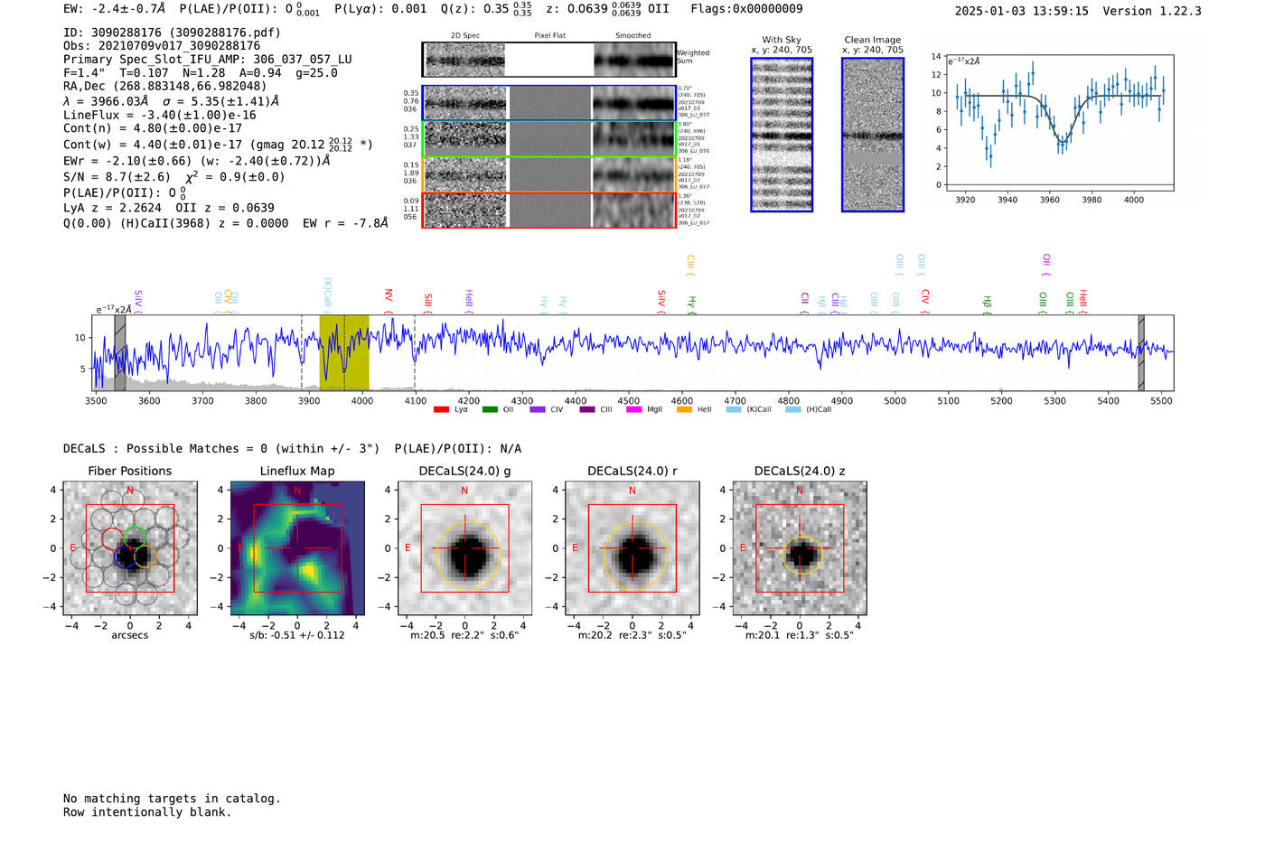The height and width of the screenshot is (861, 1265).
Task: Click the (K)CaII legend swatch
Action: coord(734,409)
